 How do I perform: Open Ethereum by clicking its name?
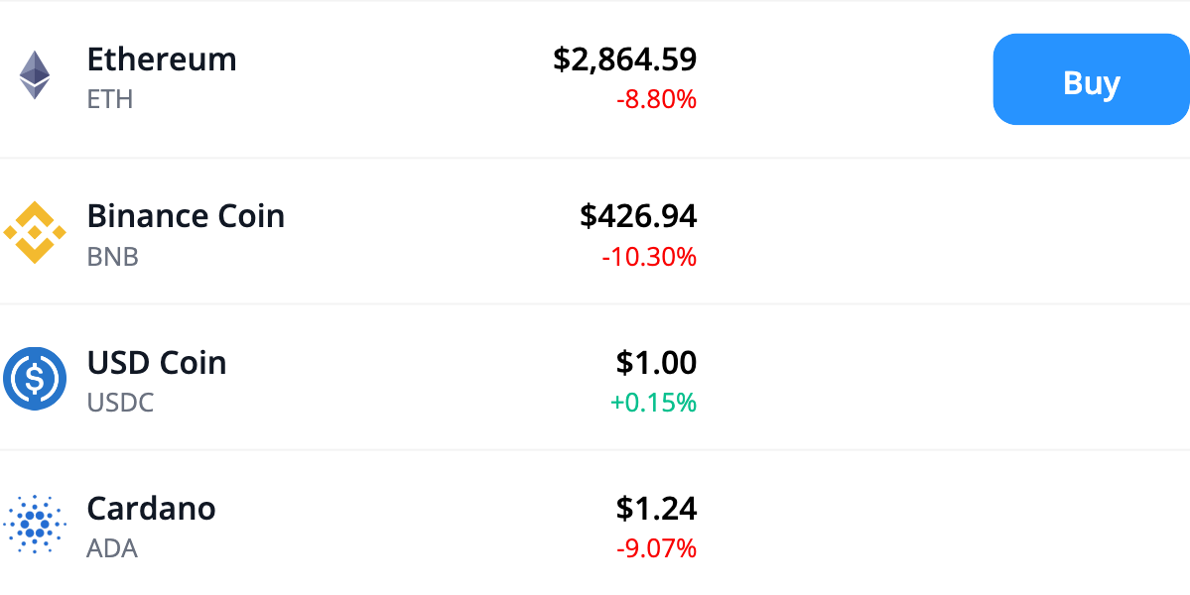(x=162, y=60)
